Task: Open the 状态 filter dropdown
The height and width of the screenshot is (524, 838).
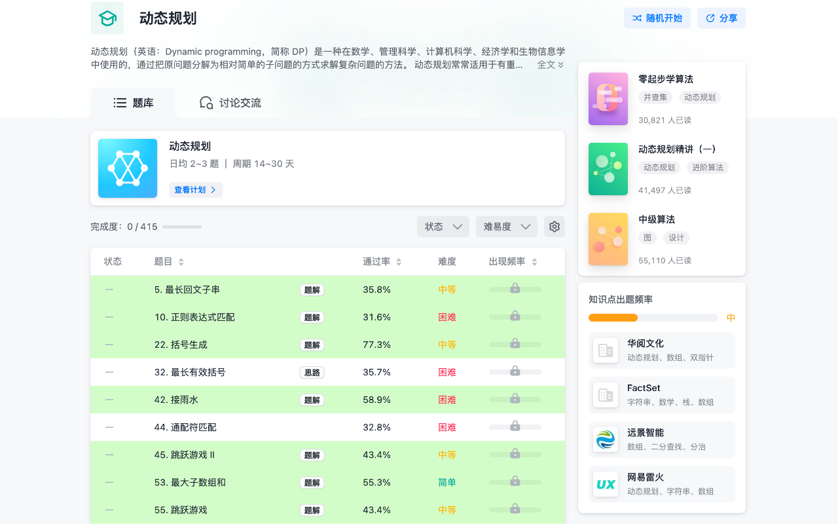Action: click(x=443, y=226)
